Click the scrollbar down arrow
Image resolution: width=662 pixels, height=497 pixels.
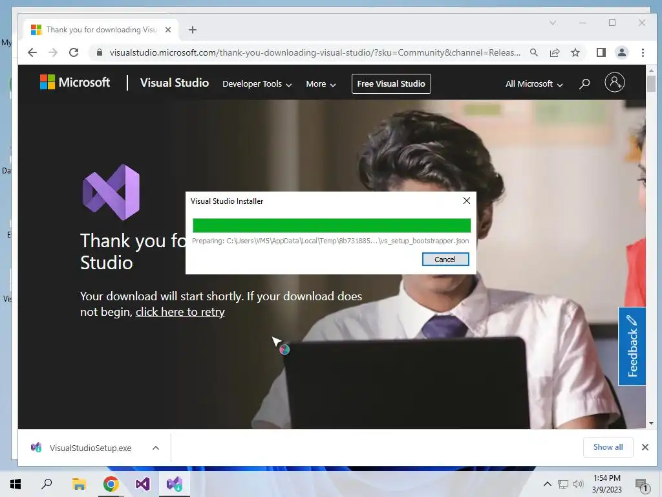[x=651, y=423]
